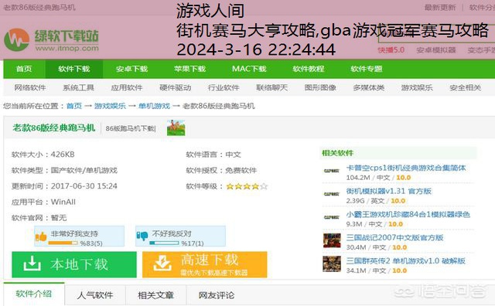Click the 老款86版经典跑马机 page title
Screen dimensions: 495x306
53,127
